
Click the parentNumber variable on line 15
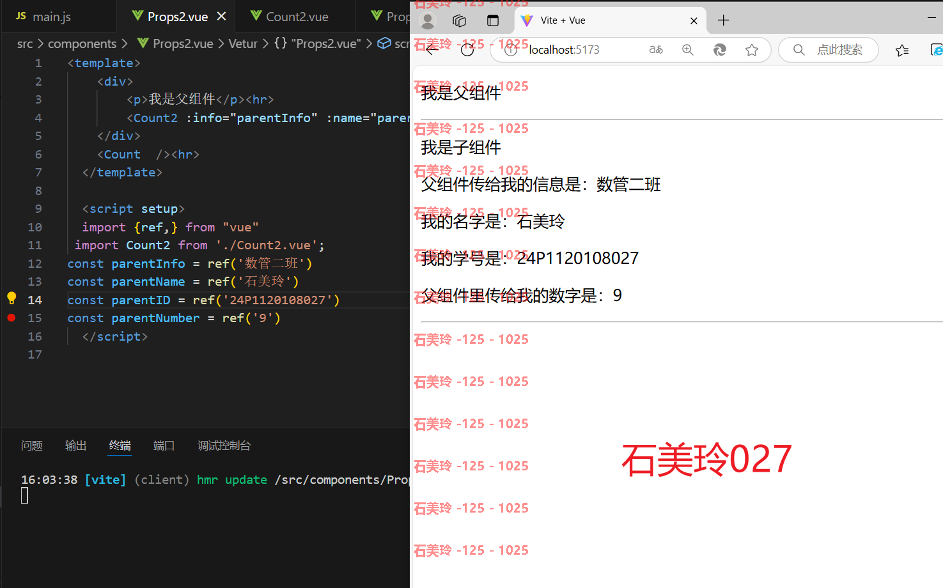click(x=155, y=318)
